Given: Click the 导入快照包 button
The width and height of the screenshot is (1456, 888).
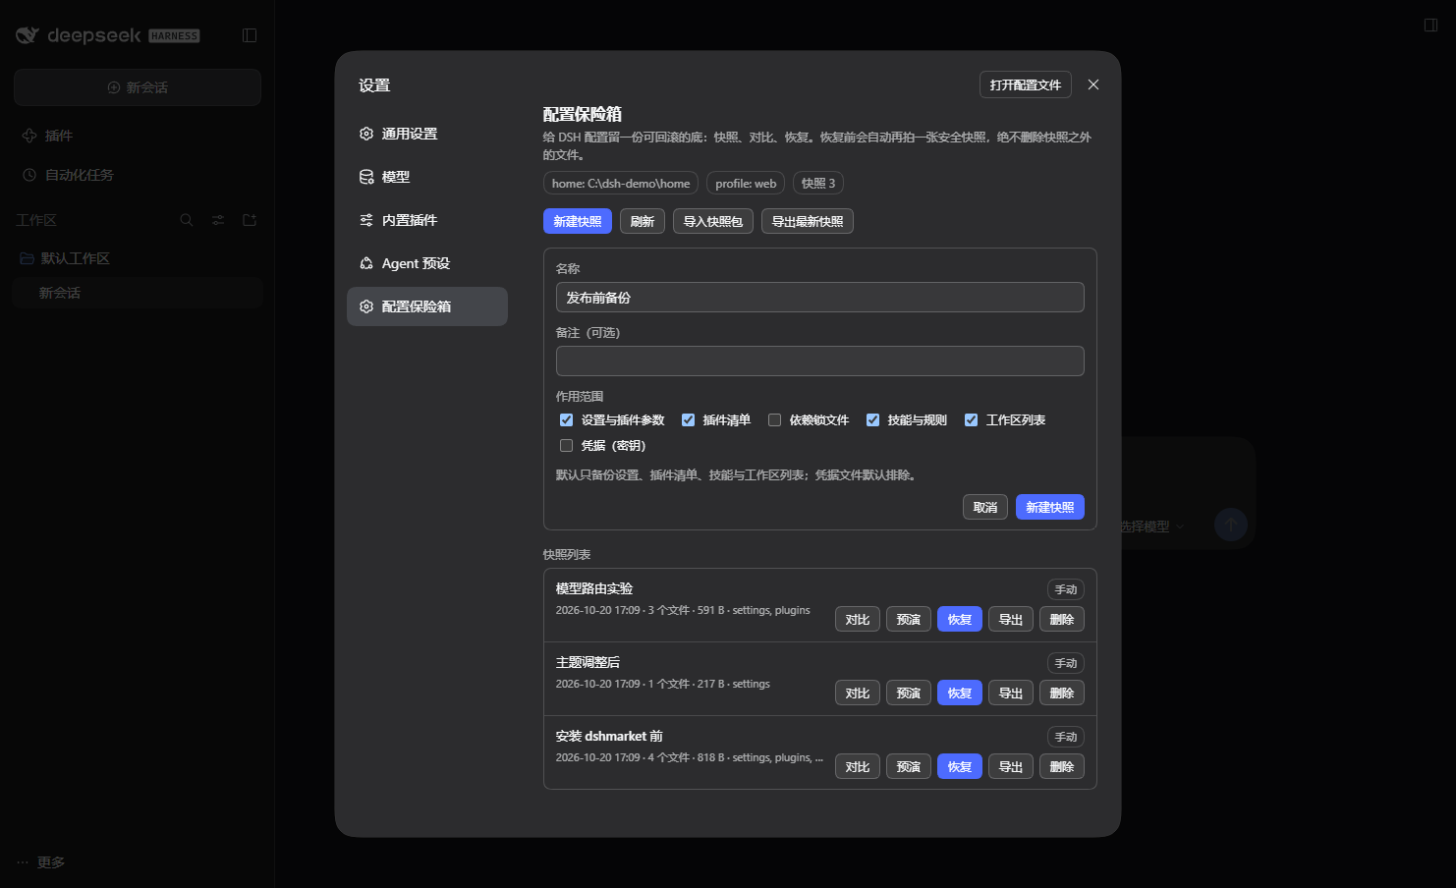Looking at the screenshot, I should pos(713,221).
